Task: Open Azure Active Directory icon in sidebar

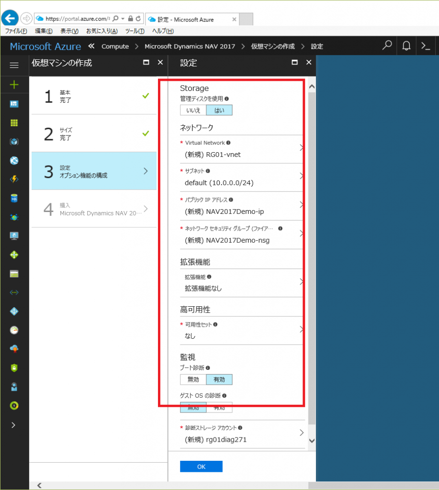Action: point(14,311)
